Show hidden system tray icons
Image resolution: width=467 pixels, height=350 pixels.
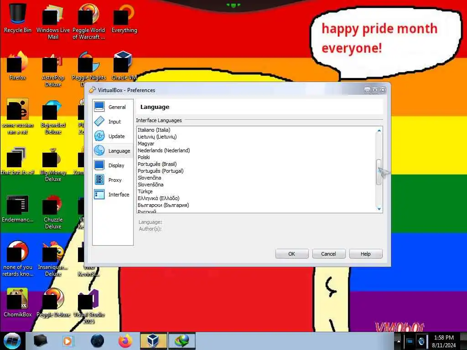pyautogui.click(x=398, y=341)
